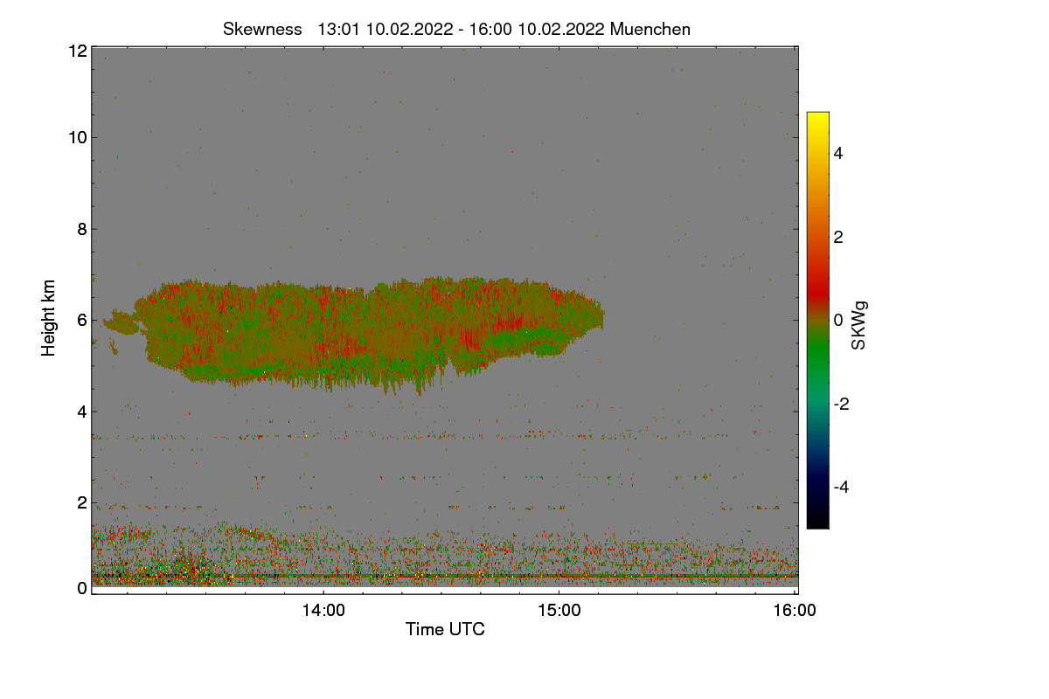Click the 4 km height tick label
Image resolution: width=1049 pixels, height=699 pixels.
pyautogui.click(x=81, y=411)
